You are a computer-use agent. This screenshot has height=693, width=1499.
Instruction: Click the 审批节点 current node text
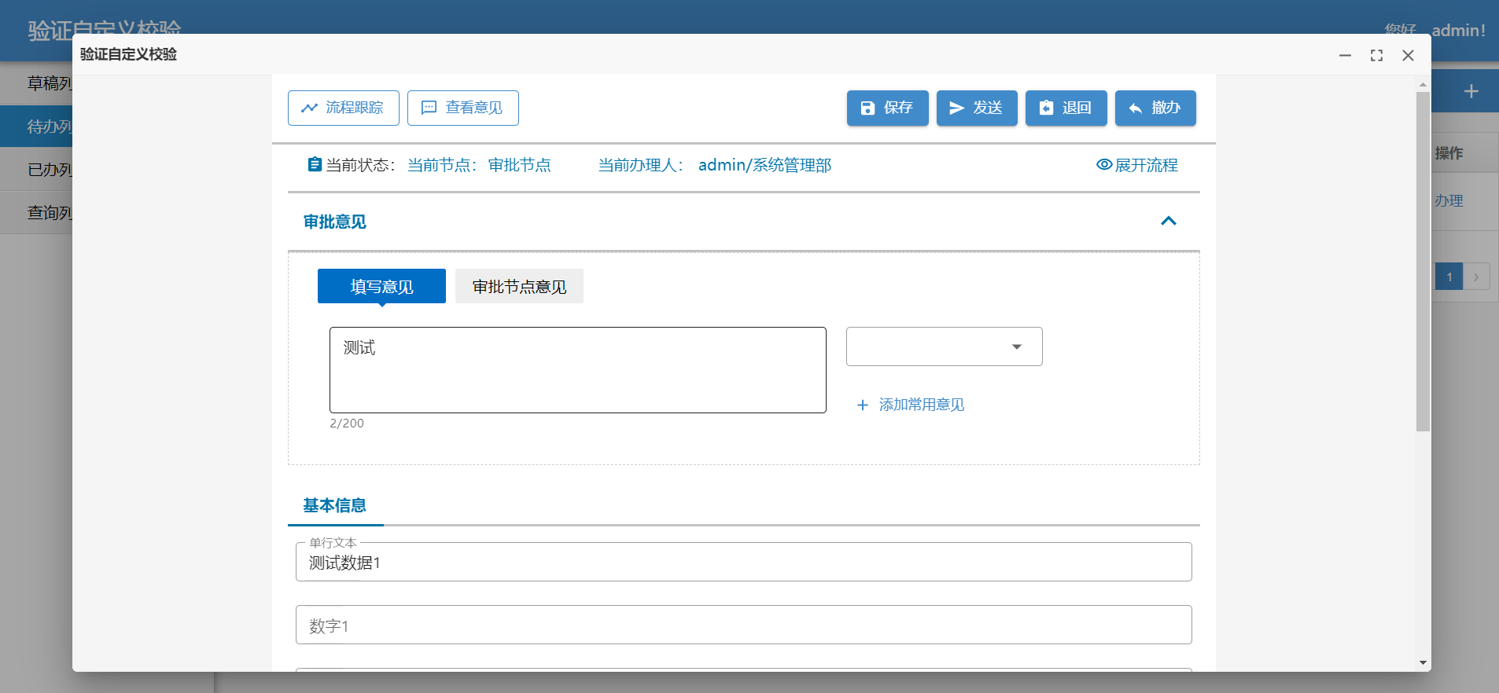[x=519, y=165]
